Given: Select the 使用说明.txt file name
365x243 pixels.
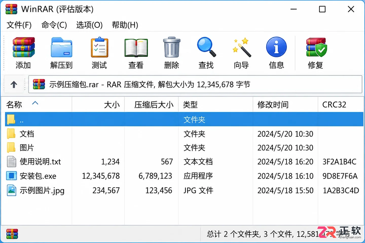Looking at the screenshot, I should click(40, 161).
